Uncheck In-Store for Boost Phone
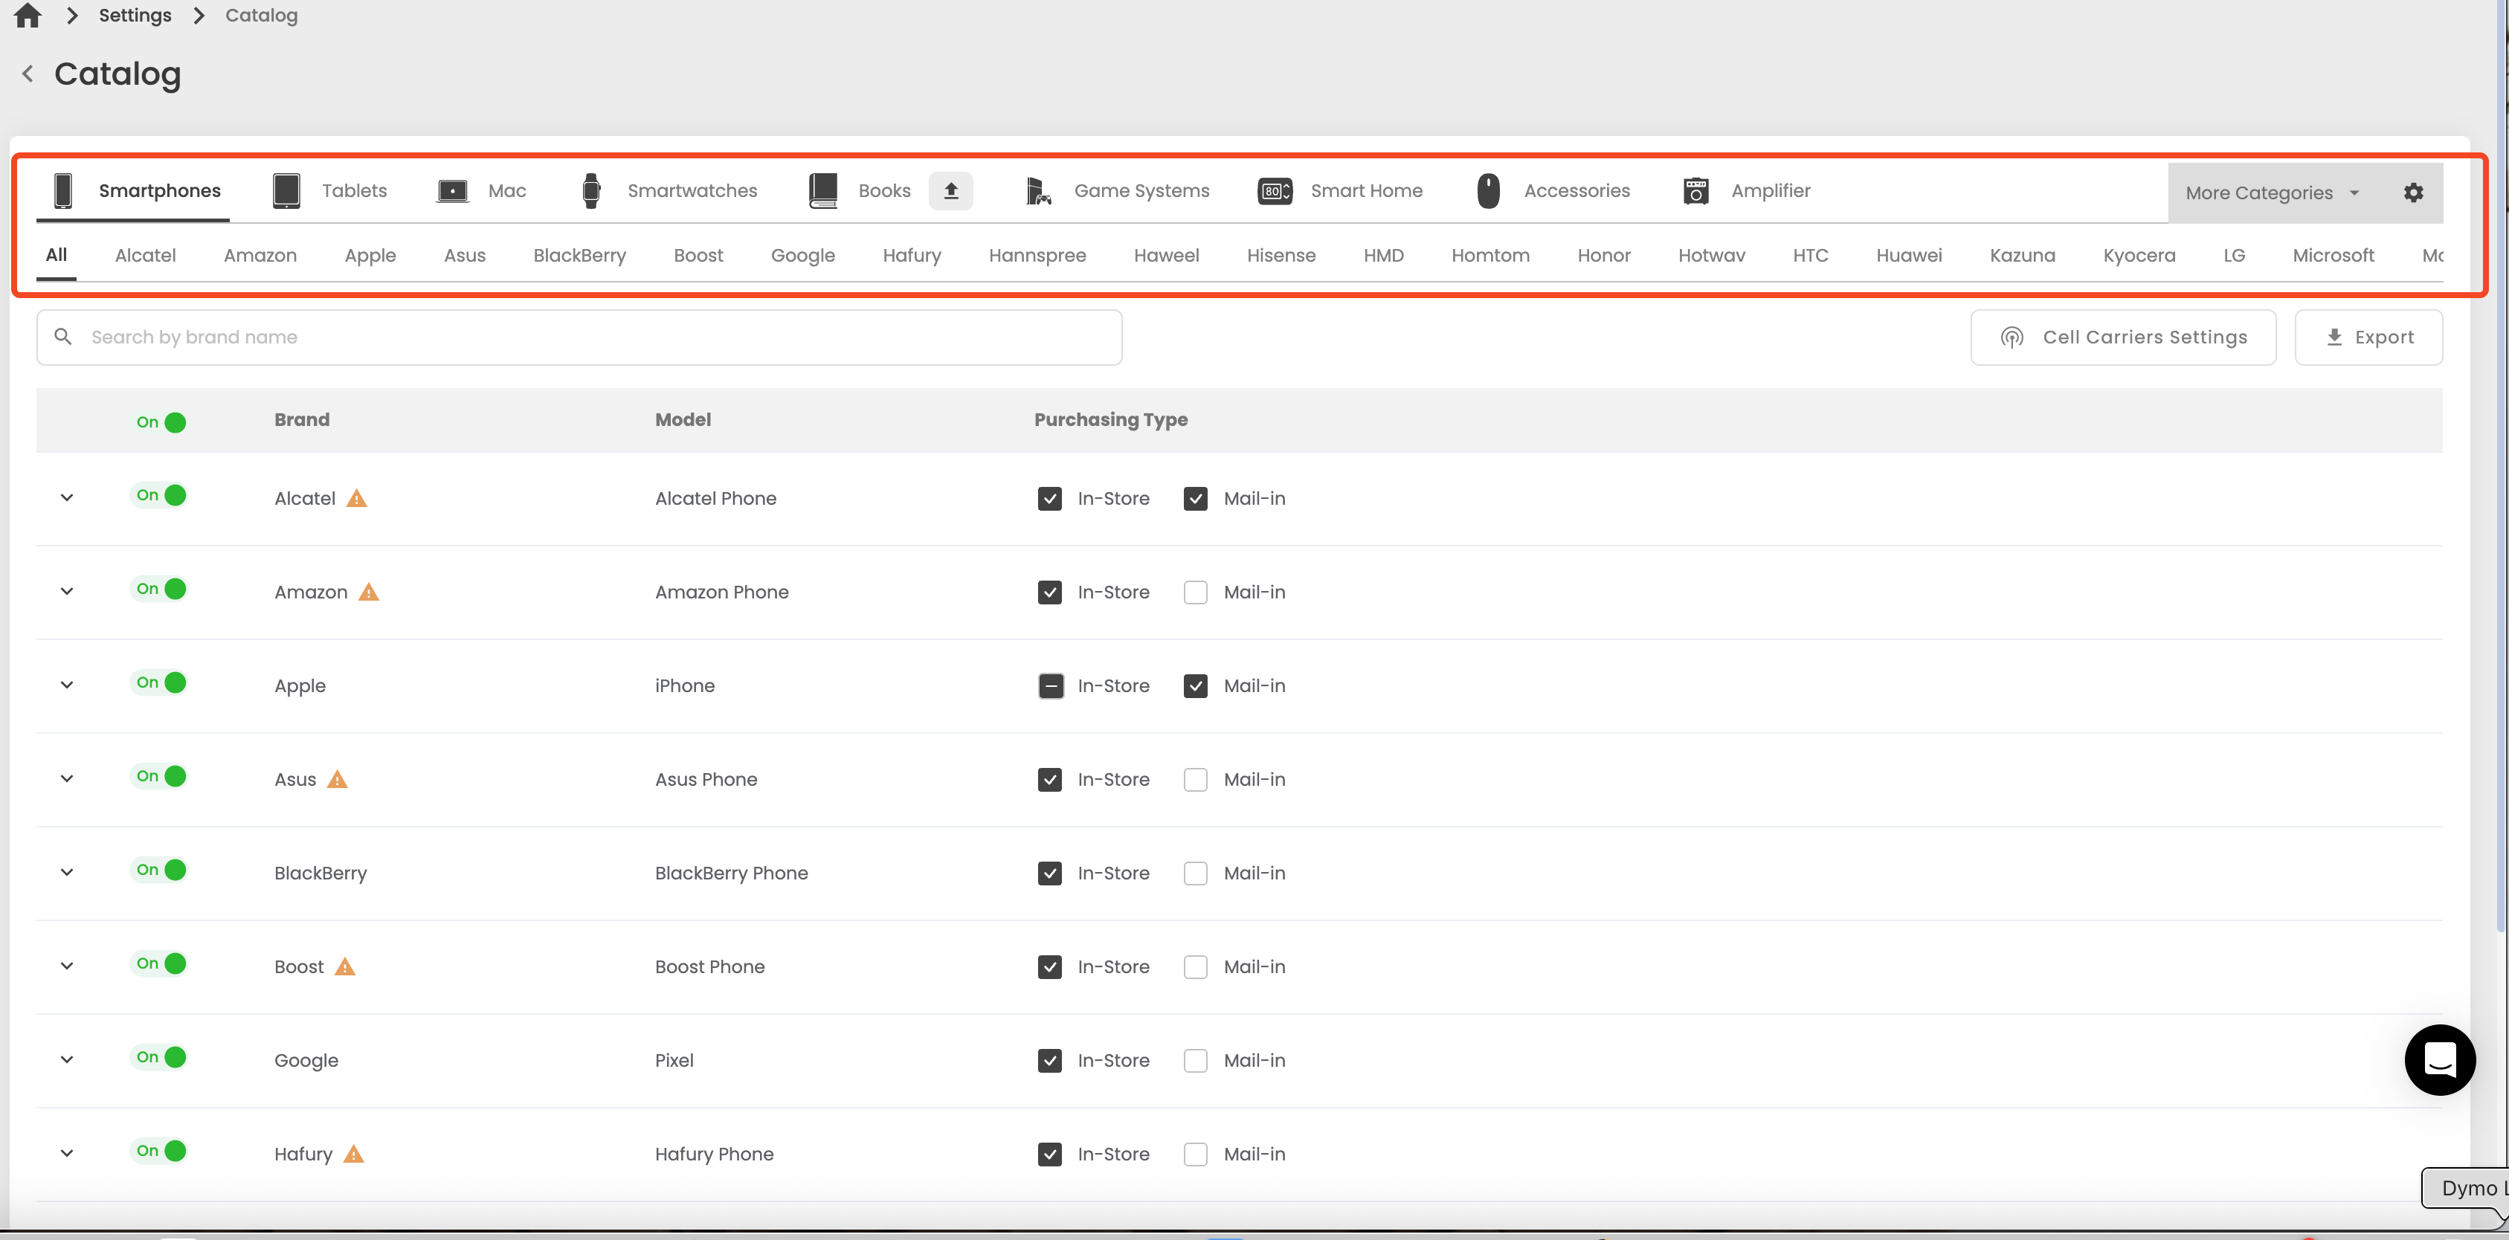Viewport: 2509px width, 1240px height. 1050,966
